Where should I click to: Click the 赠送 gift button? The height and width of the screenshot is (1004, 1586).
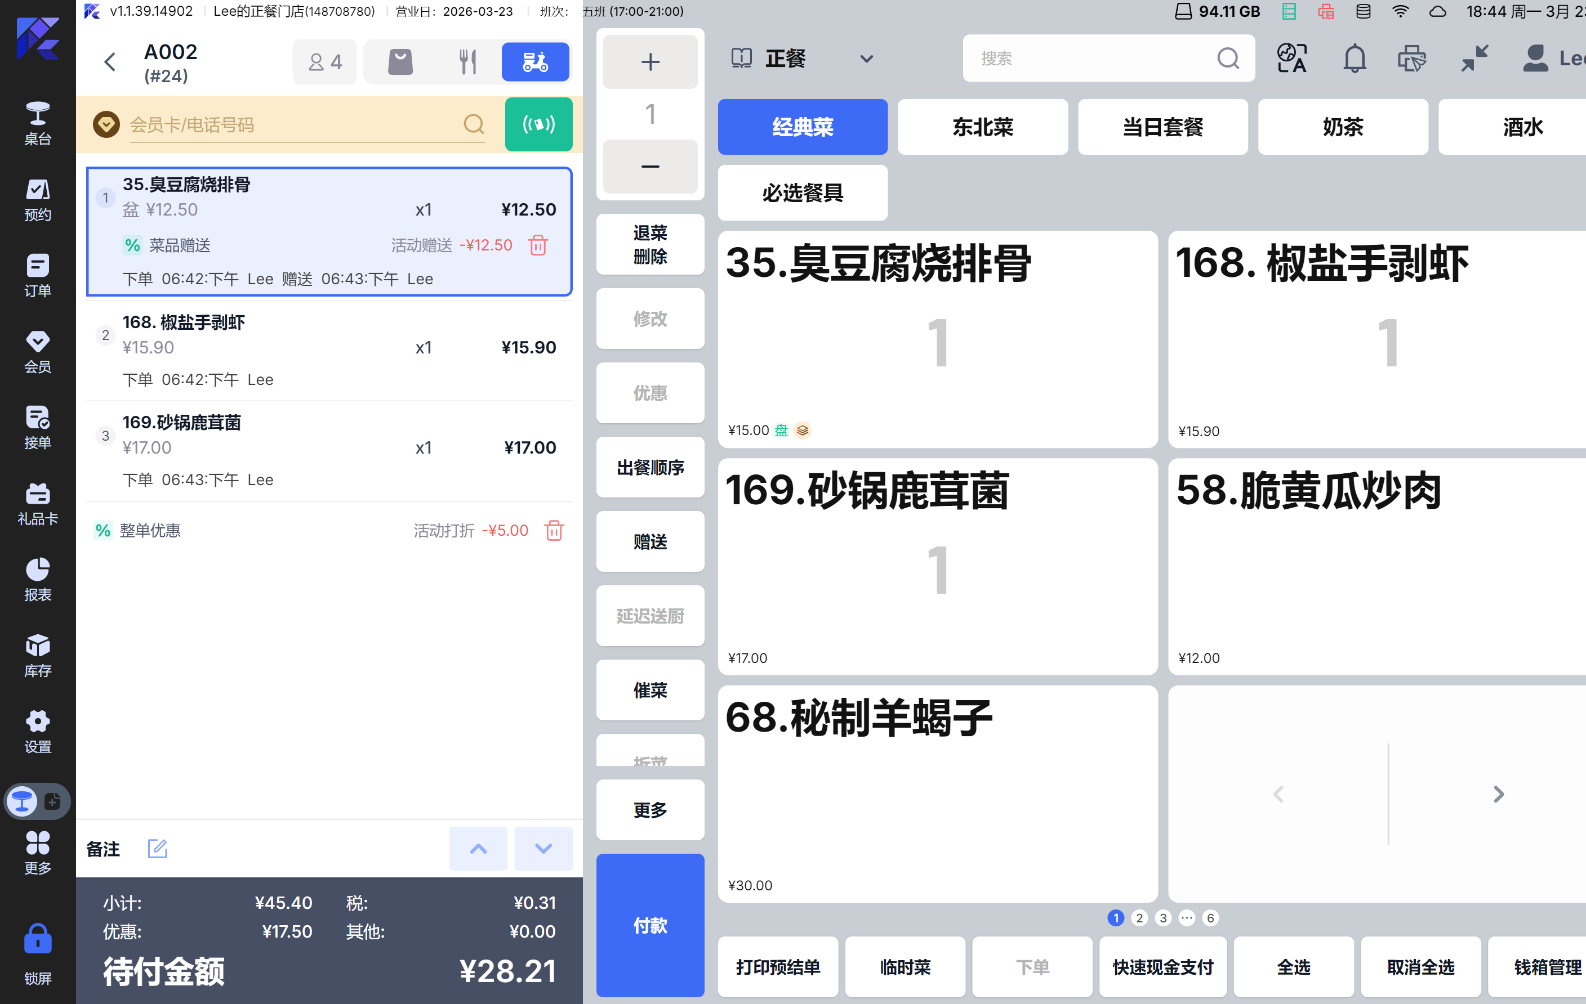click(x=649, y=541)
